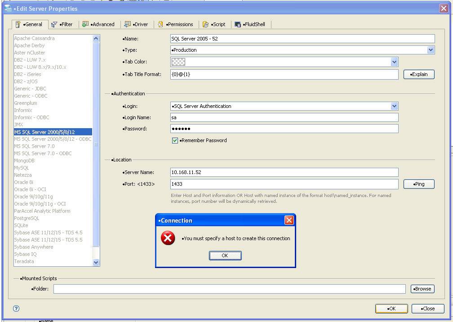Viewport: 453px width, 322px height.
Task: Switch to the Advanced tab
Action: pos(99,25)
